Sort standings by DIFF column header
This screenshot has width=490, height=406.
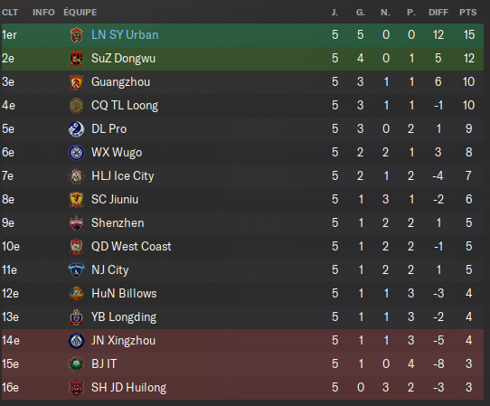coord(438,13)
